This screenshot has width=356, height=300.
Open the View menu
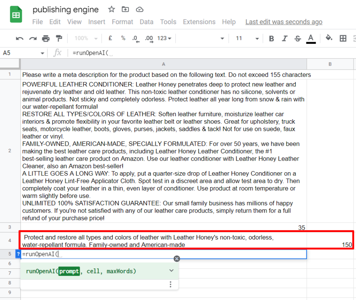click(x=74, y=22)
